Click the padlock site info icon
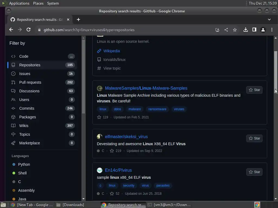This screenshot has height=208, width=278. click(x=39, y=30)
